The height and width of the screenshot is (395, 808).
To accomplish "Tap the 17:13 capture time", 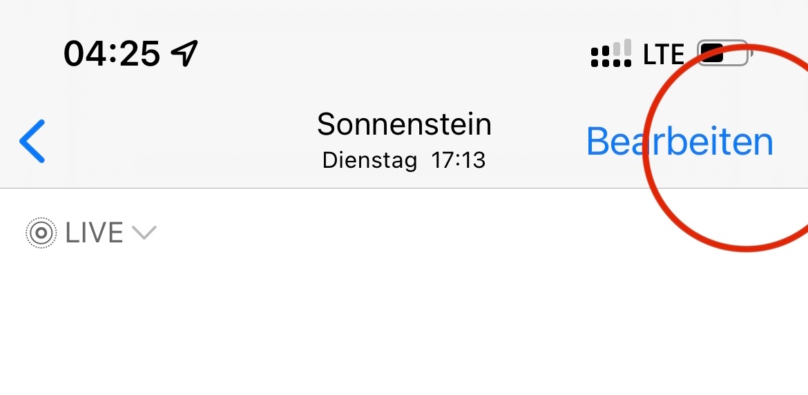I will coord(458,161).
